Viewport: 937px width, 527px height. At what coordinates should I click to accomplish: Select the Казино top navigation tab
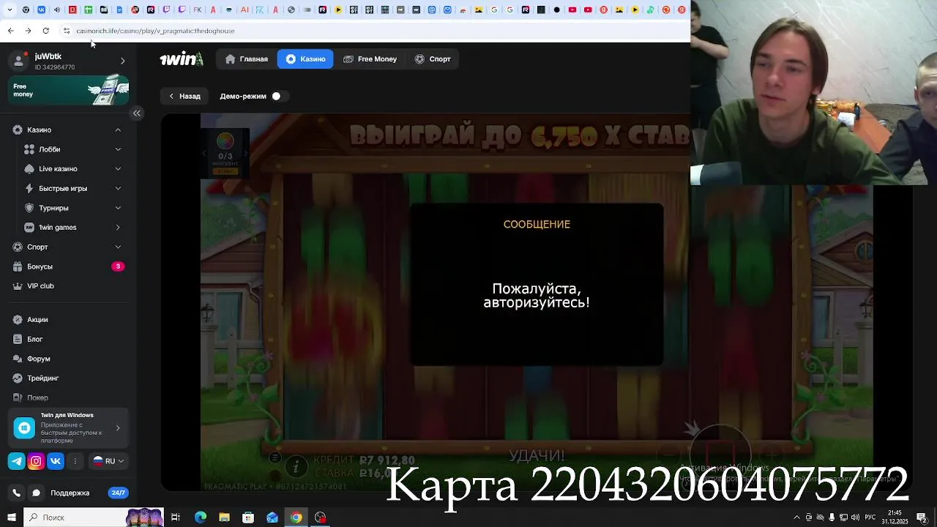(x=305, y=59)
